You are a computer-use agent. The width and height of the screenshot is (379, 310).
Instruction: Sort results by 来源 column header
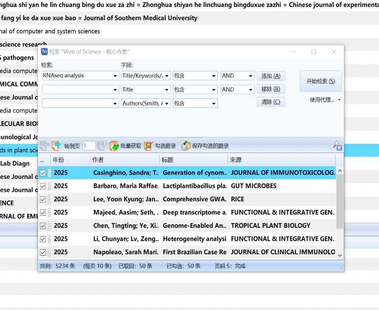tap(282, 160)
